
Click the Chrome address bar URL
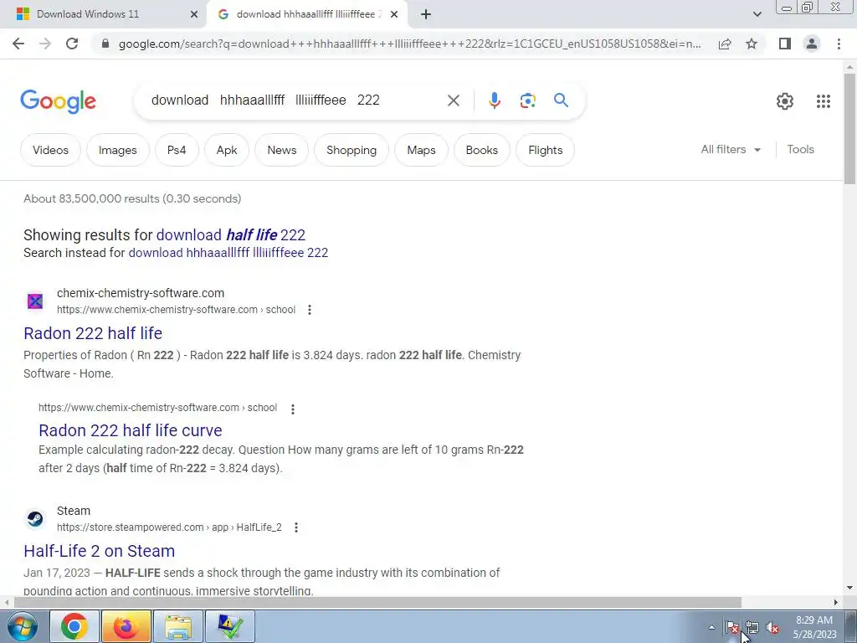410,44
